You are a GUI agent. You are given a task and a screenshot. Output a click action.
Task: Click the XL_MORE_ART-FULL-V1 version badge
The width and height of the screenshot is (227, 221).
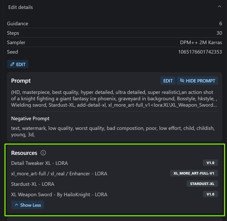194,173
